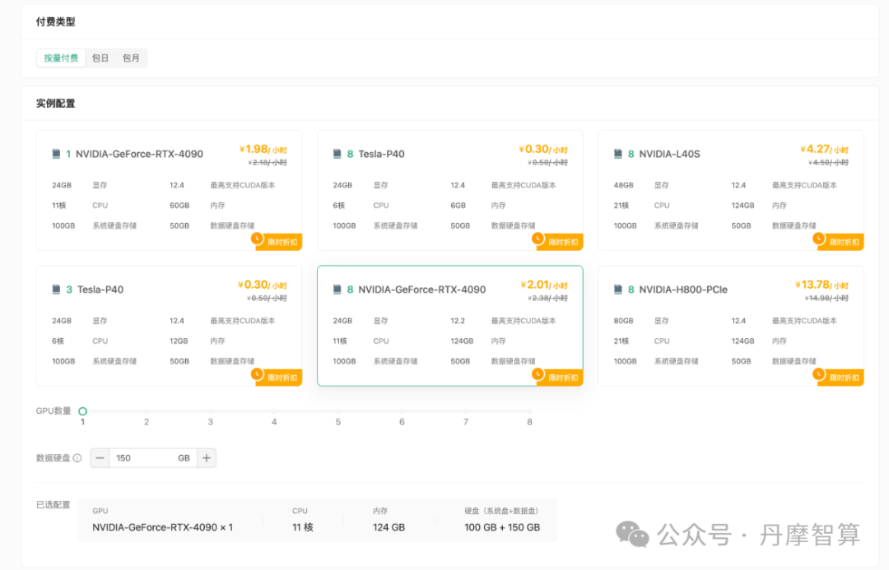Click selected GPU text NVIDIA-GeForce-RTX-4090 × 1

pyautogui.click(x=163, y=527)
